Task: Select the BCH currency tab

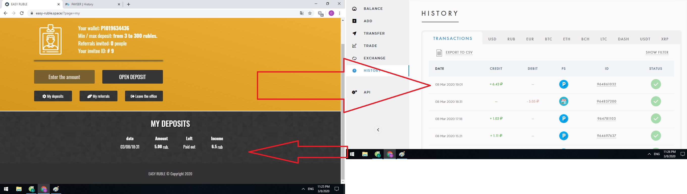Action: pyautogui.click(x=585, y=39)
